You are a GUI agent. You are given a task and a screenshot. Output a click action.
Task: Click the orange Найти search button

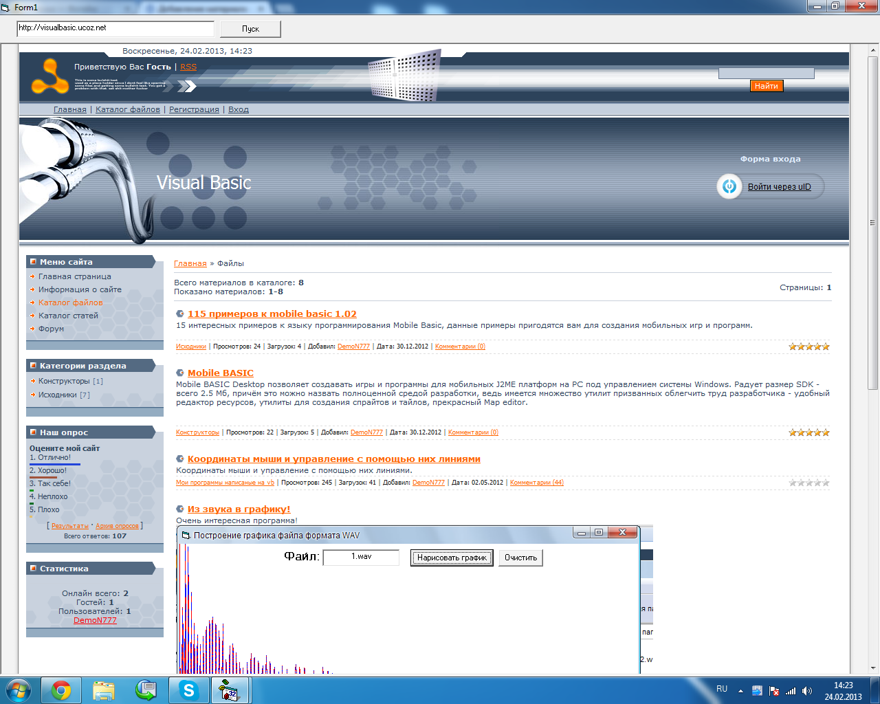point(767,86)
